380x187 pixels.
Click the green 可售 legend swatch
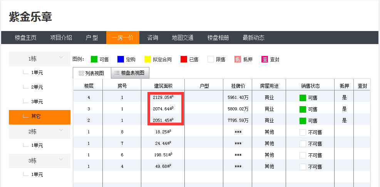pyautogui.click(x=94, y=59)
